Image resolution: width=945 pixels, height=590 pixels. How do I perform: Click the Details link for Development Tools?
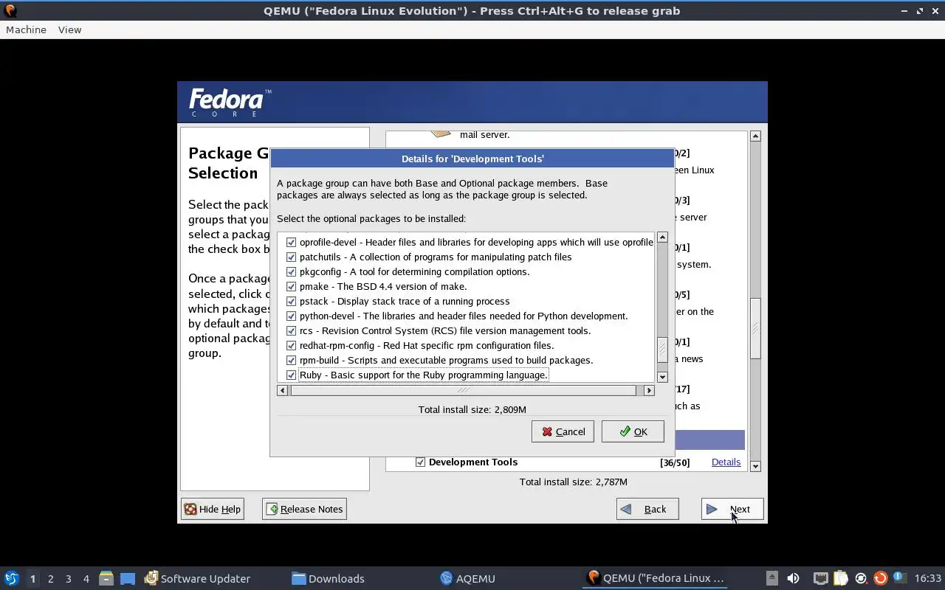point(726,462)
